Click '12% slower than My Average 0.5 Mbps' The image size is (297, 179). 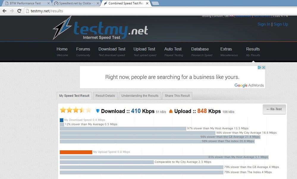pos(91,124)
